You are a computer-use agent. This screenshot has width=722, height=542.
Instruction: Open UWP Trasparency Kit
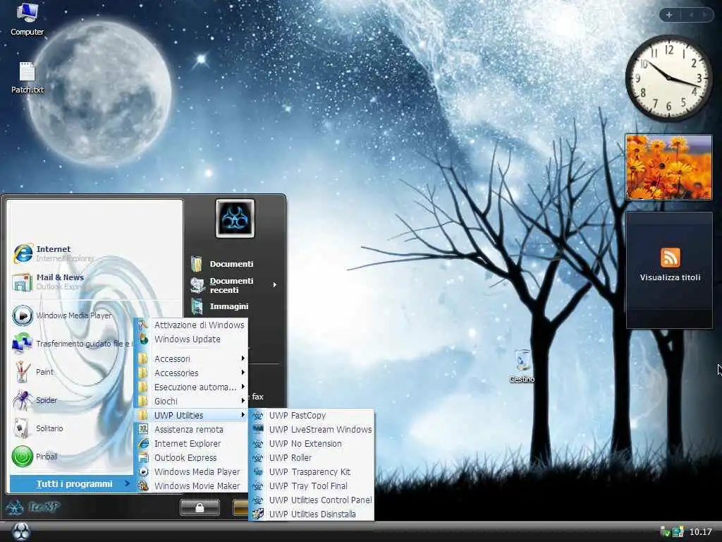point(312,472)
